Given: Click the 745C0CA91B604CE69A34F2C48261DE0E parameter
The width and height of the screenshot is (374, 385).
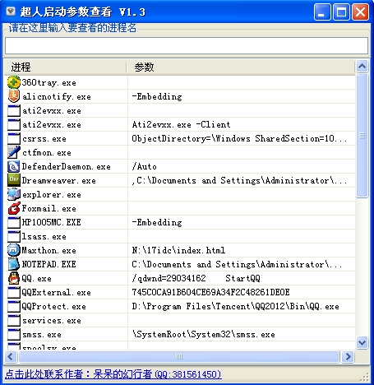Looking at the screenshot, I should click(210, 292).
